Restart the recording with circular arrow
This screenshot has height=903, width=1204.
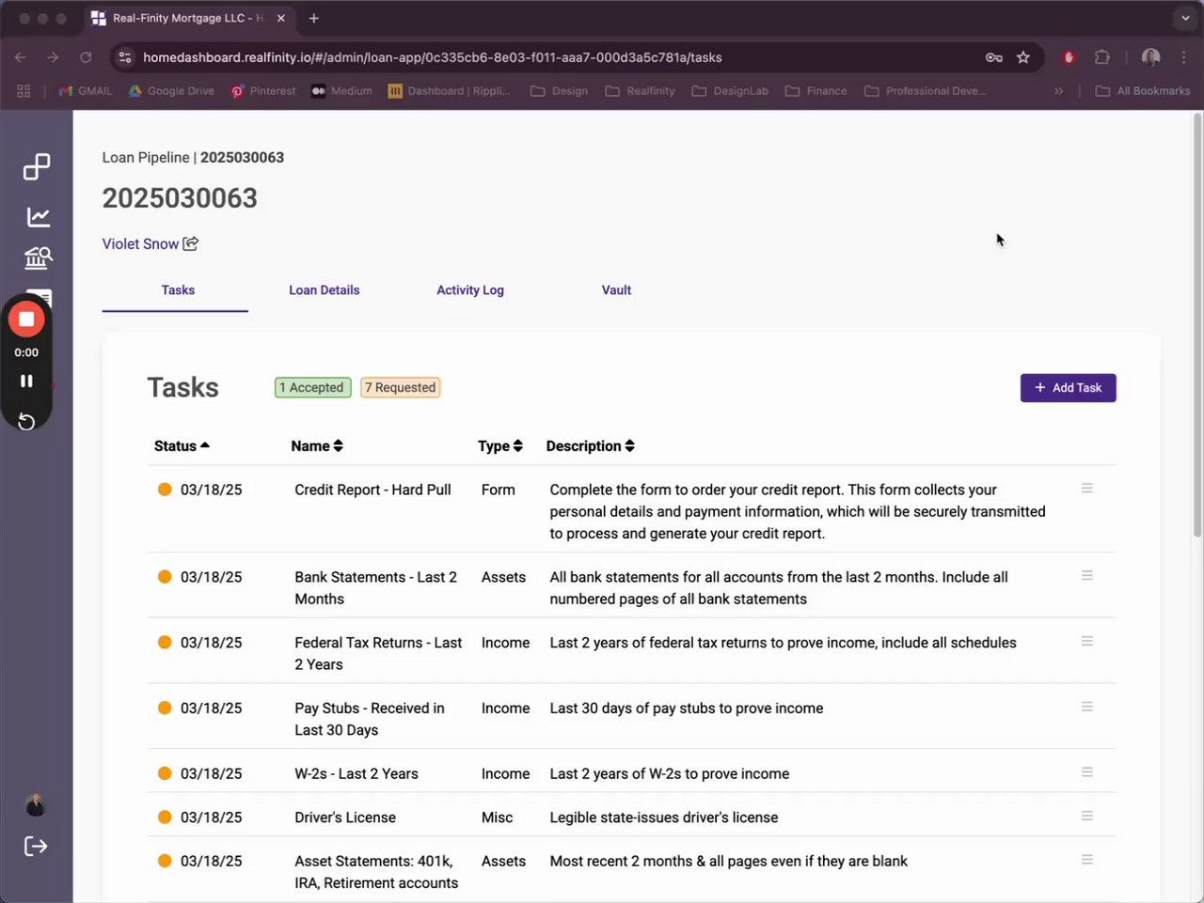click(26, 421)
